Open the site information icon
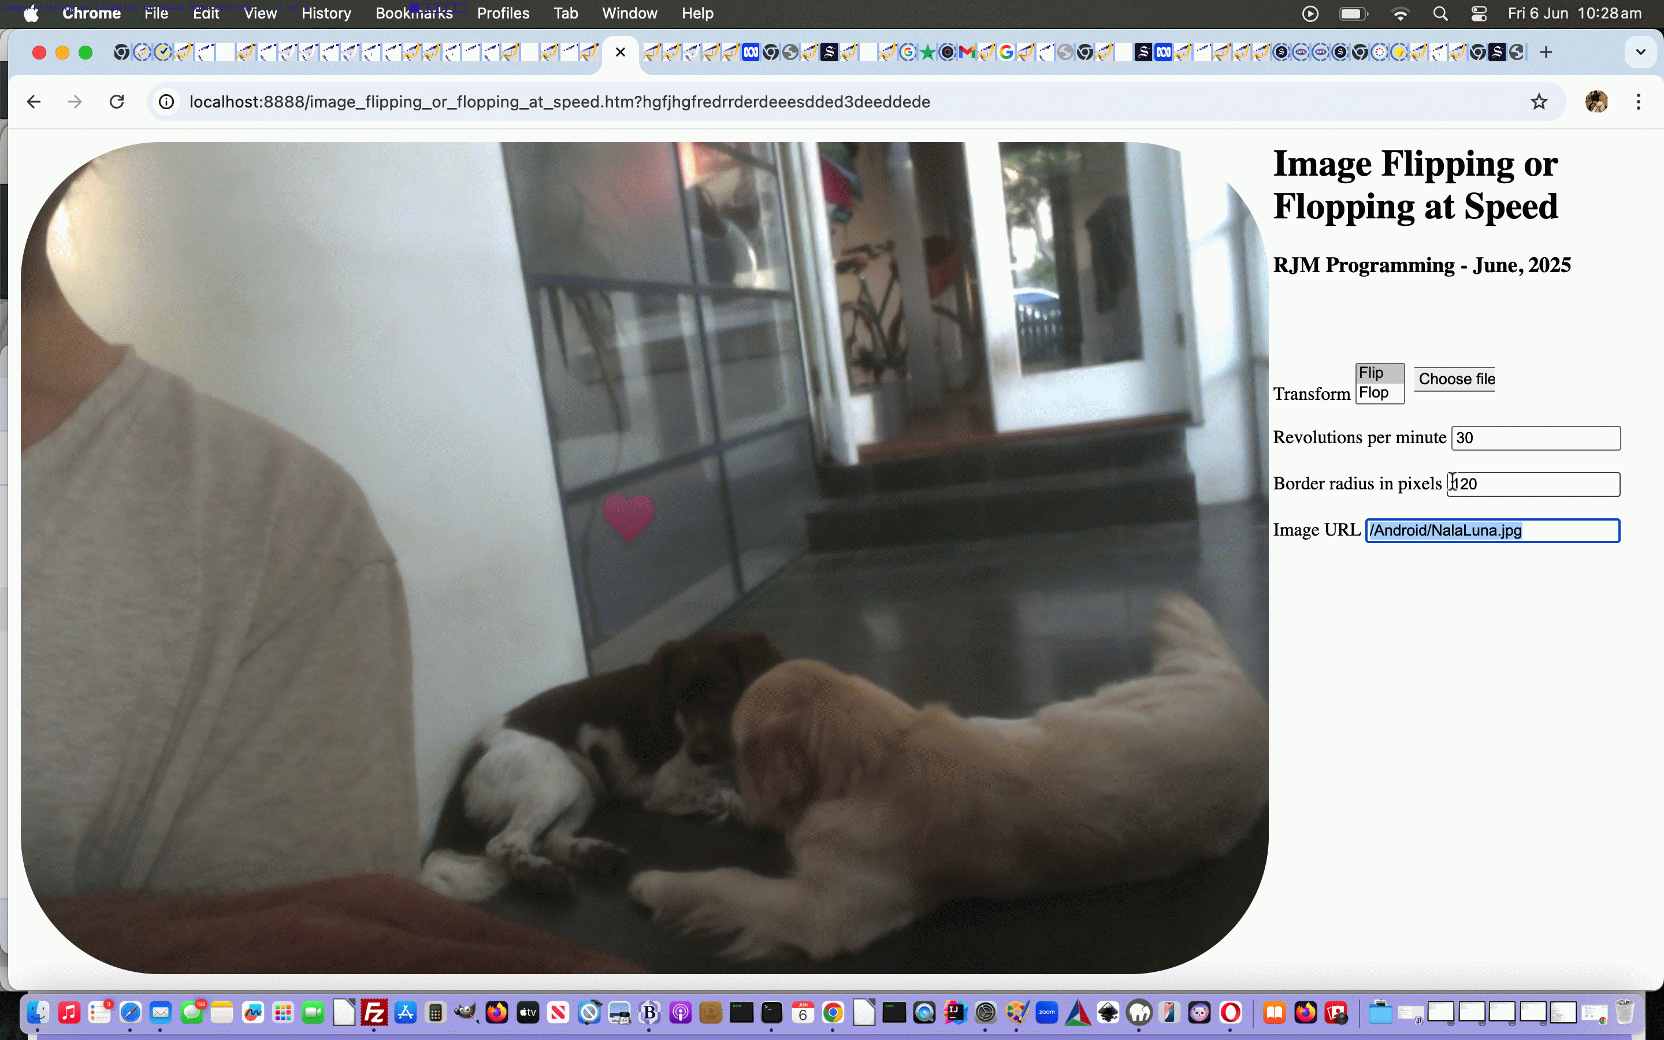 (166, 101)
